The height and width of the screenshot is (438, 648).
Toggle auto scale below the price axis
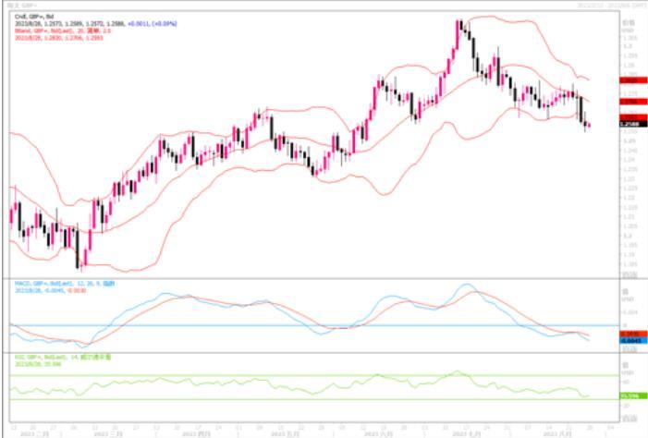point(630,274)
